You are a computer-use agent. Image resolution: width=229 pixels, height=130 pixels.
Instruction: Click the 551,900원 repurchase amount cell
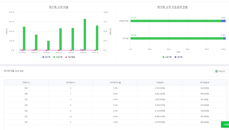pyautogui.click(x=205, y=116)
